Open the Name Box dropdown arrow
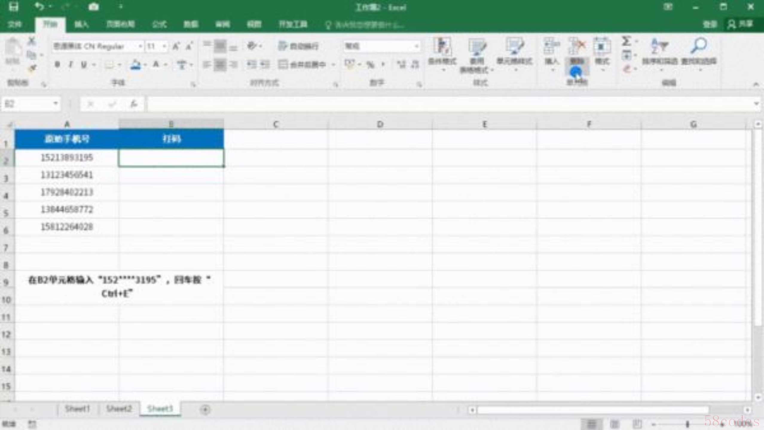Screen dimensions: 764x430 click(x=56, y=104)
